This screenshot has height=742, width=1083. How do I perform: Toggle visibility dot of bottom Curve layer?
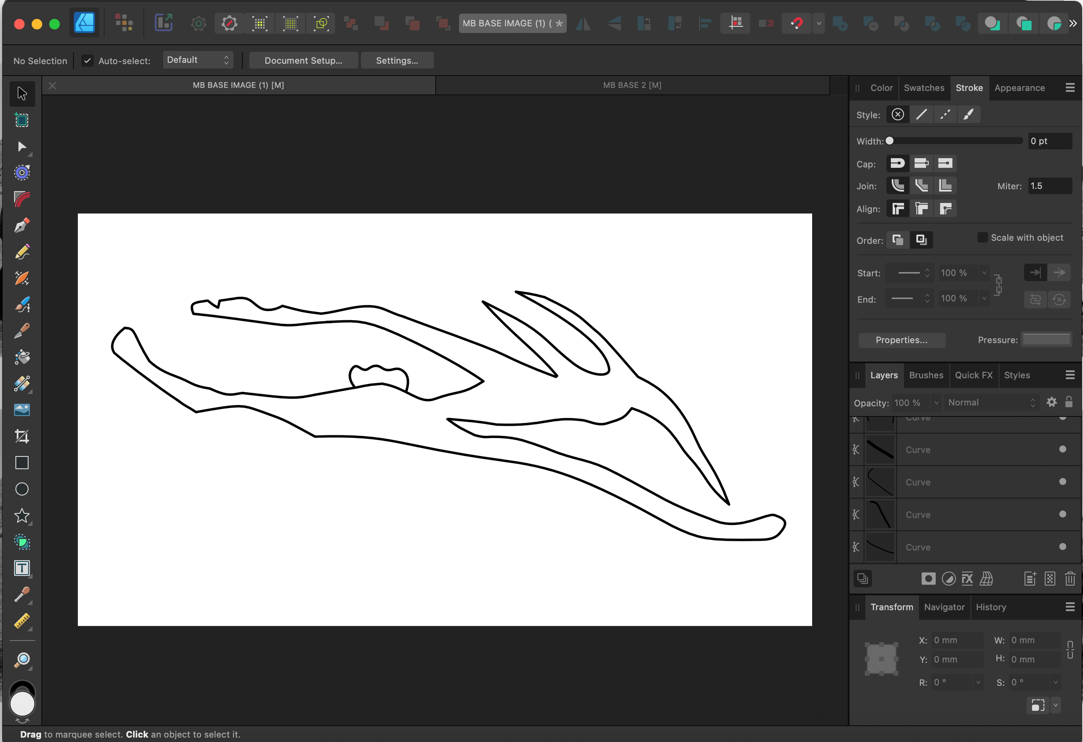[1062, 547]
